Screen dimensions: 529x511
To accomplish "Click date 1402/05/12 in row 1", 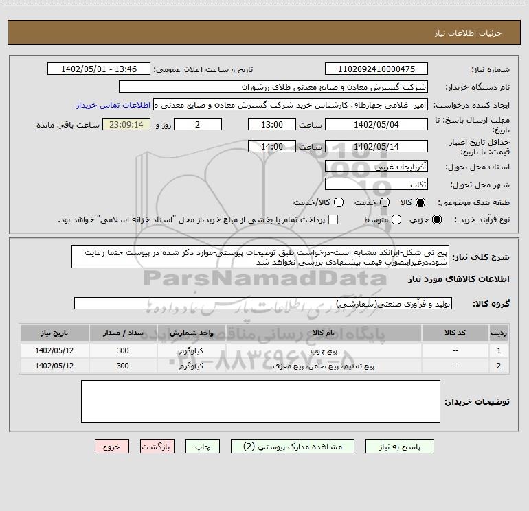I will (x=54, y=350).
